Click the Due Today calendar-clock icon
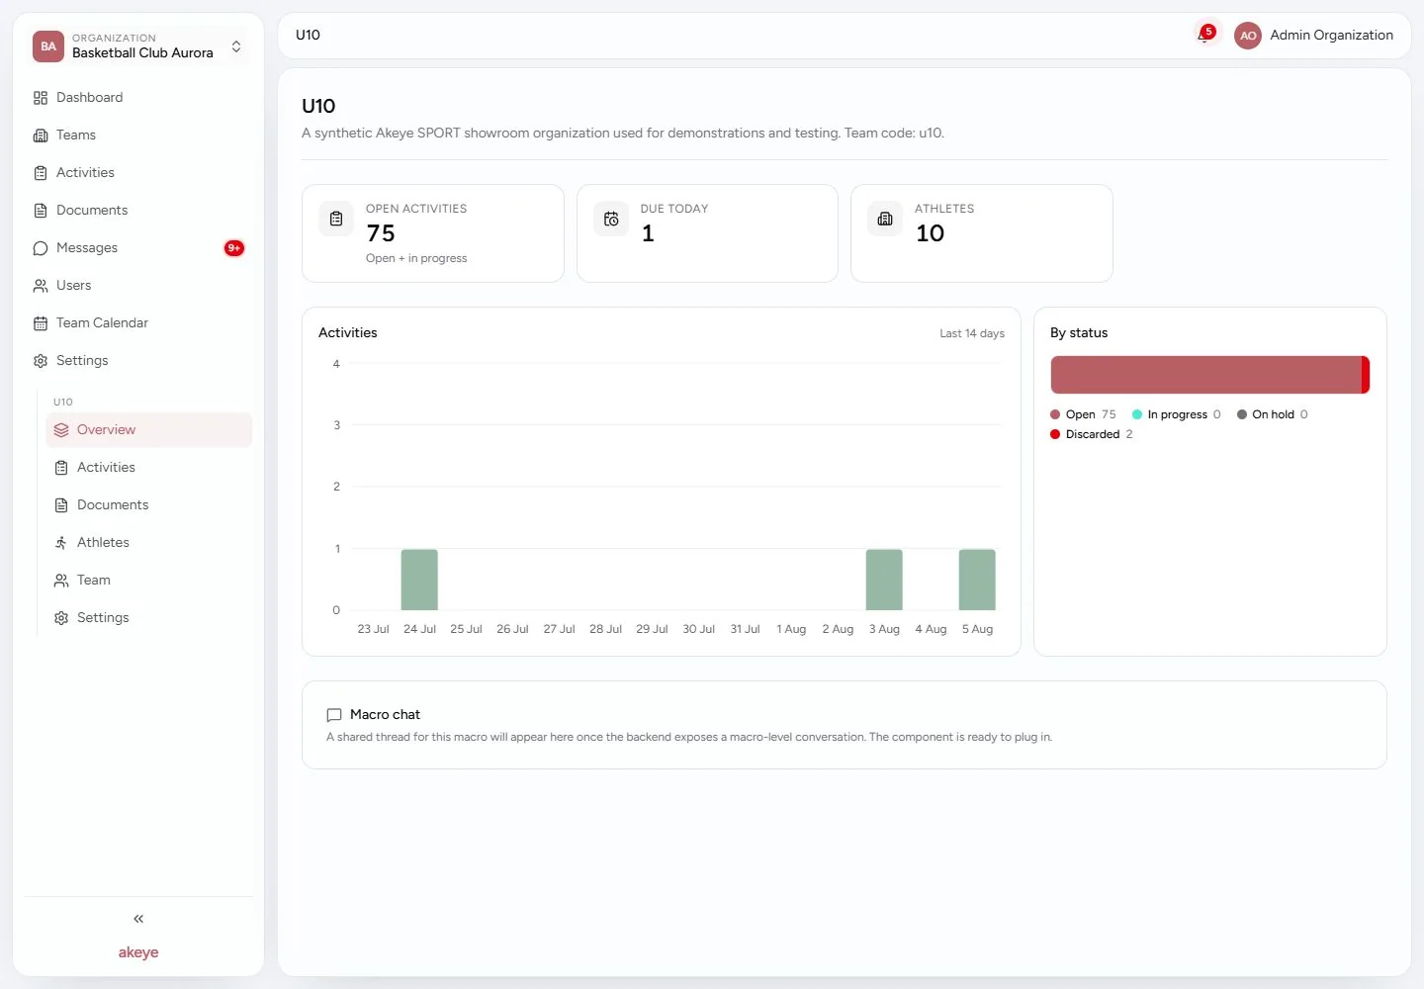 point(611,219)
